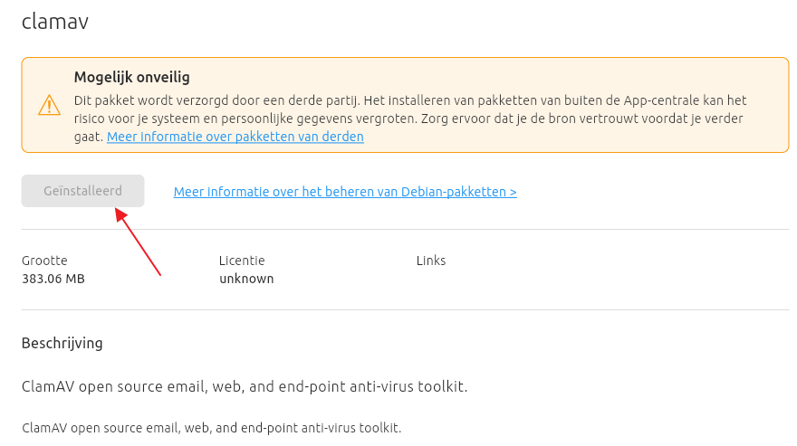
Task: Click the smaller ClamAV description line
Action: [x=211, y=427]
